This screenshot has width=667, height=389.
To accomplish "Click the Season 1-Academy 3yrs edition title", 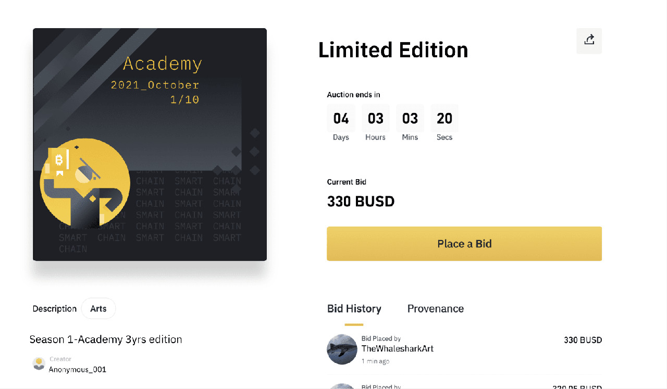I will tap(106, 339).
